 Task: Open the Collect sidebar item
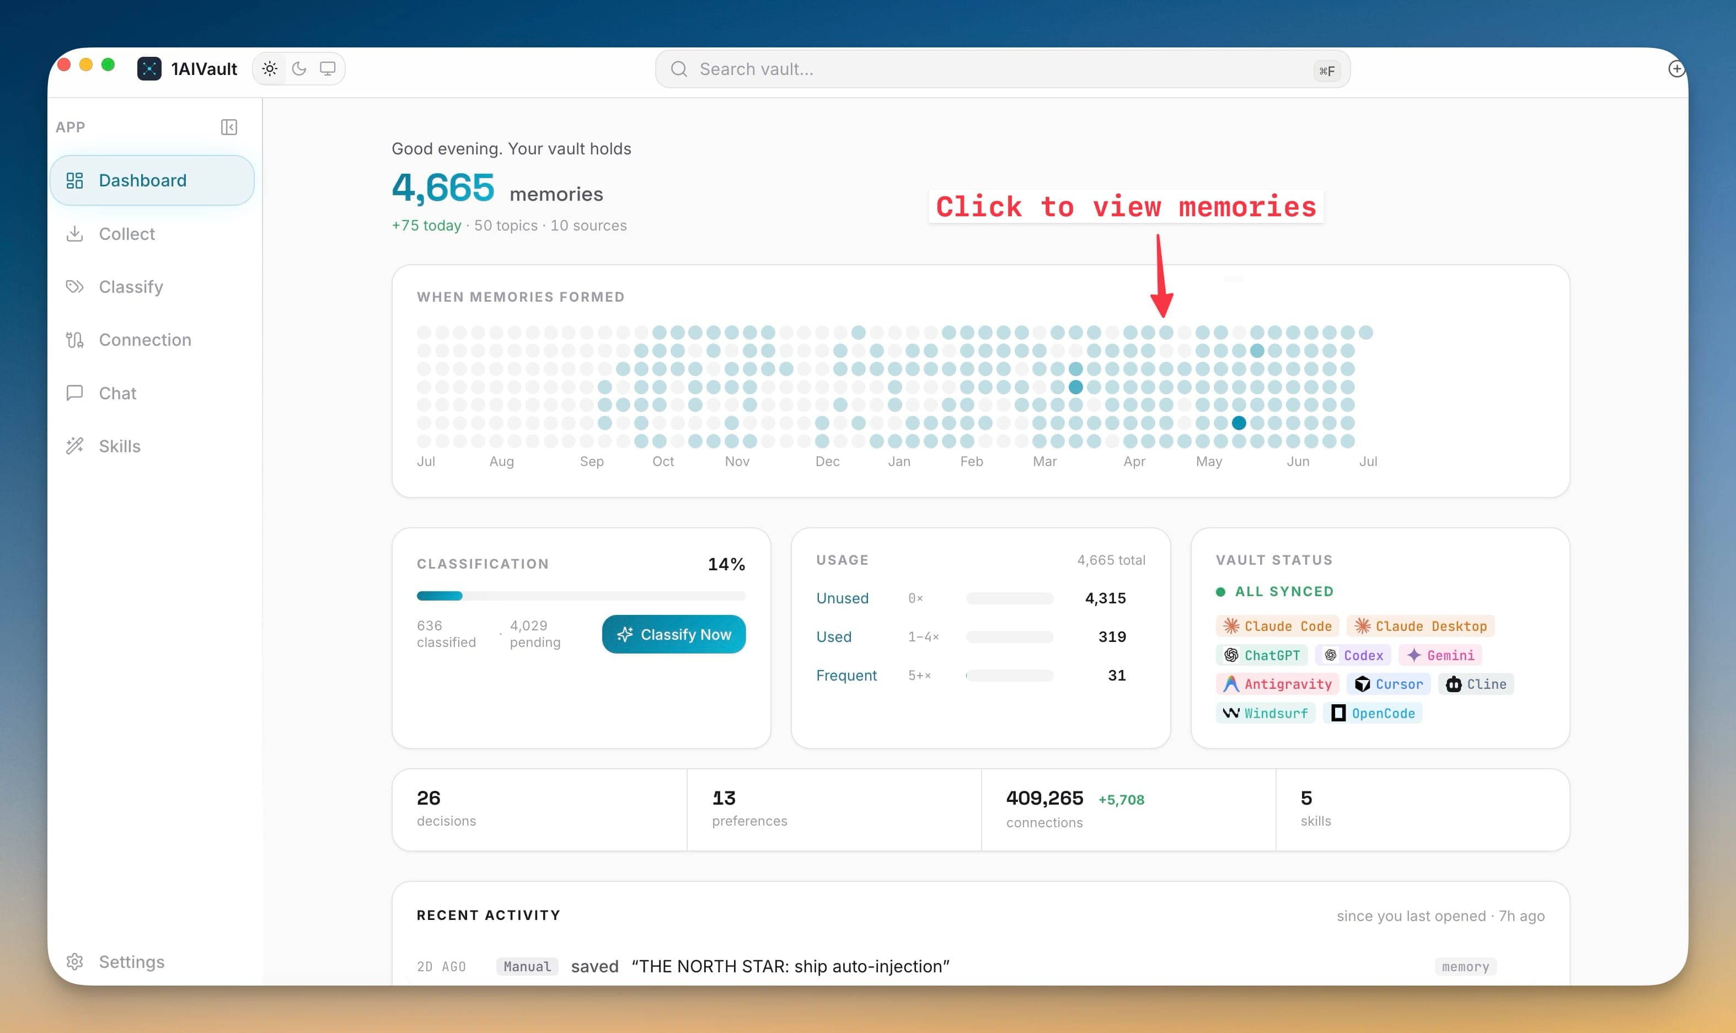click(x=152, y=233)
